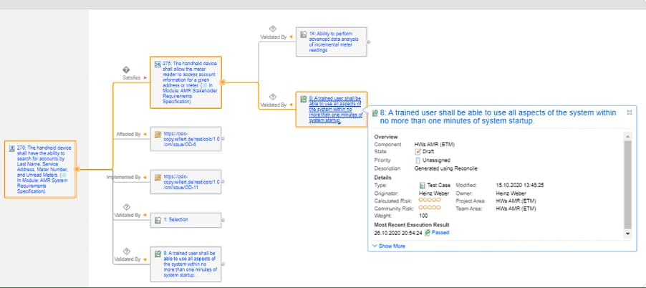Image resolution: width=646 pixels, height=288 pixels.
Task: Click the test icon in highlighted node 8
Action: (303, 99)
